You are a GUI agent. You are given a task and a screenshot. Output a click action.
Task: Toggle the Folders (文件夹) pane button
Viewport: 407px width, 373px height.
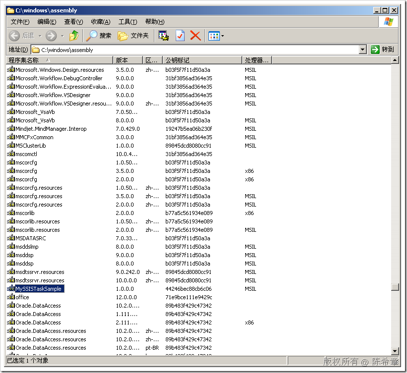tap(133, 36)
